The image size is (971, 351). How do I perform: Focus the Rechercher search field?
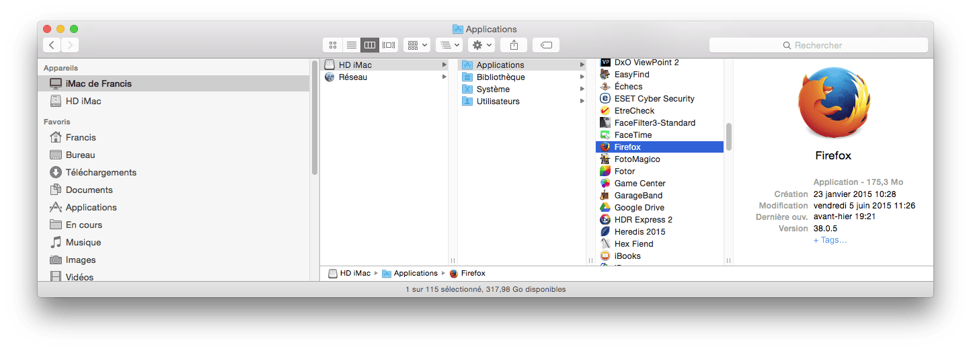[818, 45]
